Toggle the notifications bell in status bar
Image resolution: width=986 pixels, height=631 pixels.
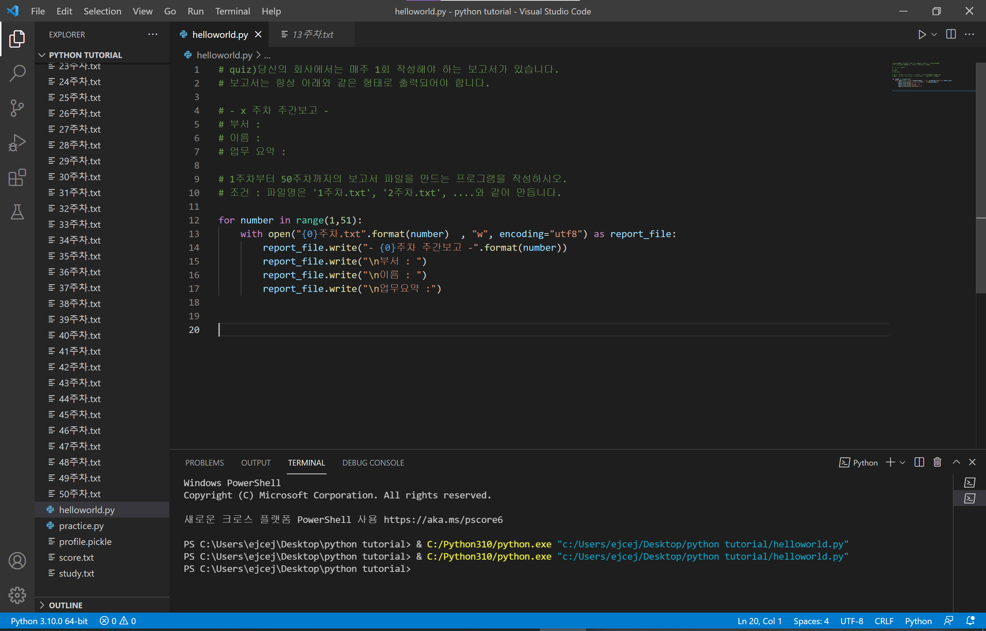click(x=970, y=621)
